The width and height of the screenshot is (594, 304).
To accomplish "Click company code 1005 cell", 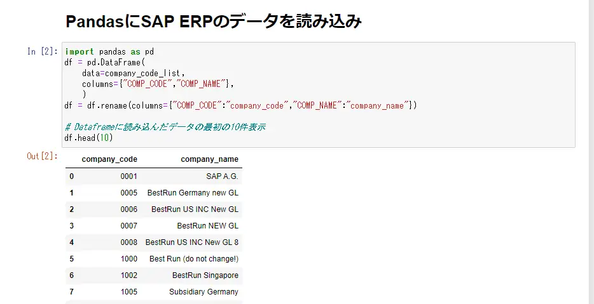I will click(x=129, y=292).
